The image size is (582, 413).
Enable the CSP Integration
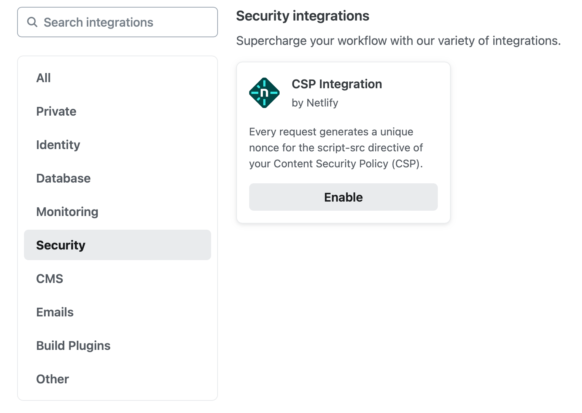[x=343, y=197]
